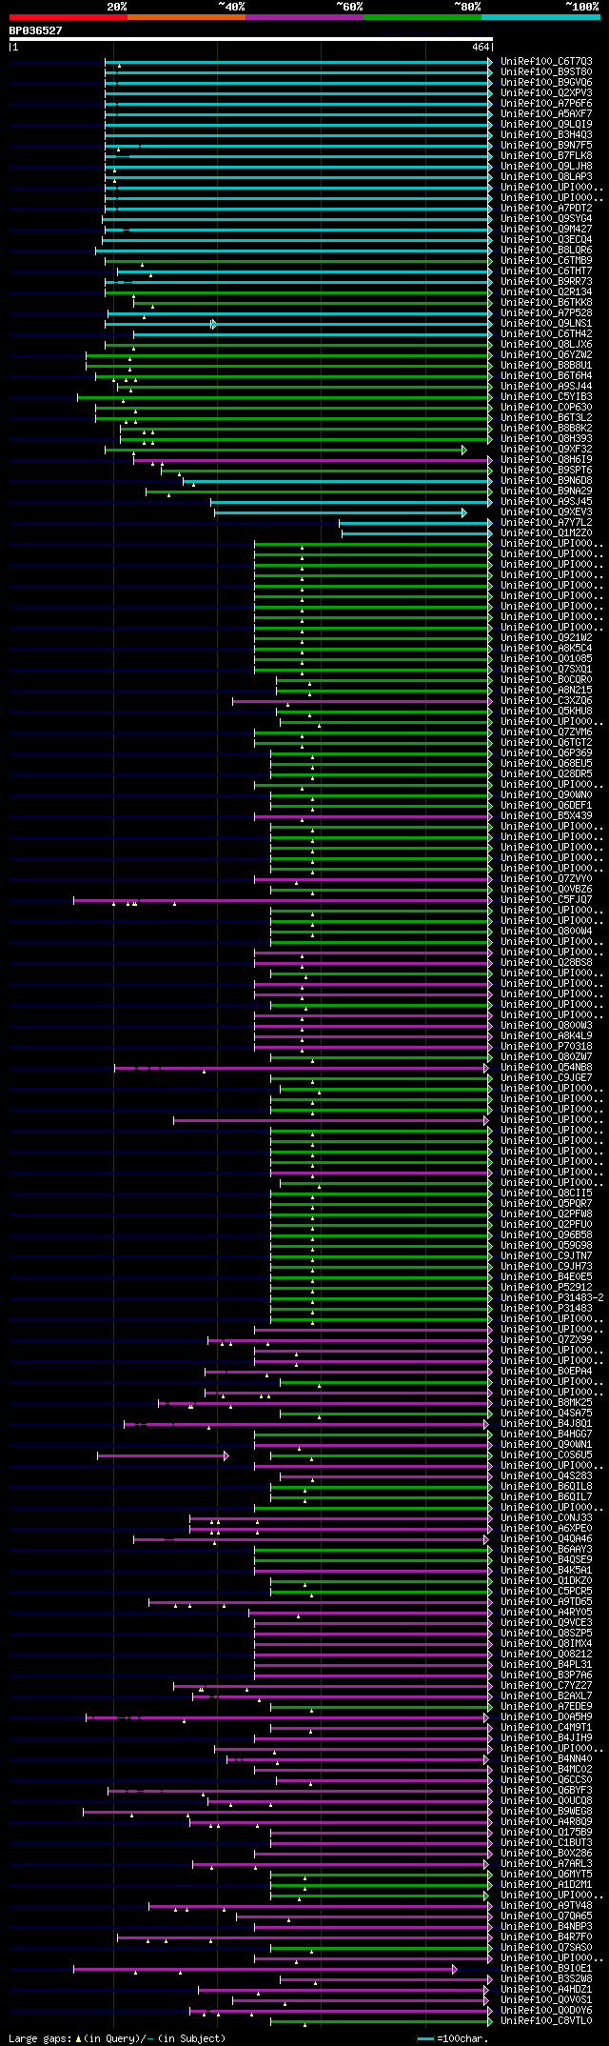Click hit label UniRef100_P31483-2
This screenshot has width=609, height=2046.
click(x=552, y=1298)
